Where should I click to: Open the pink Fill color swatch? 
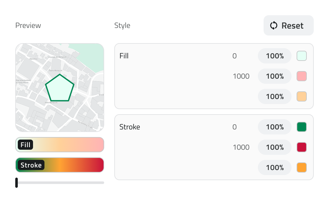[301, 76]
